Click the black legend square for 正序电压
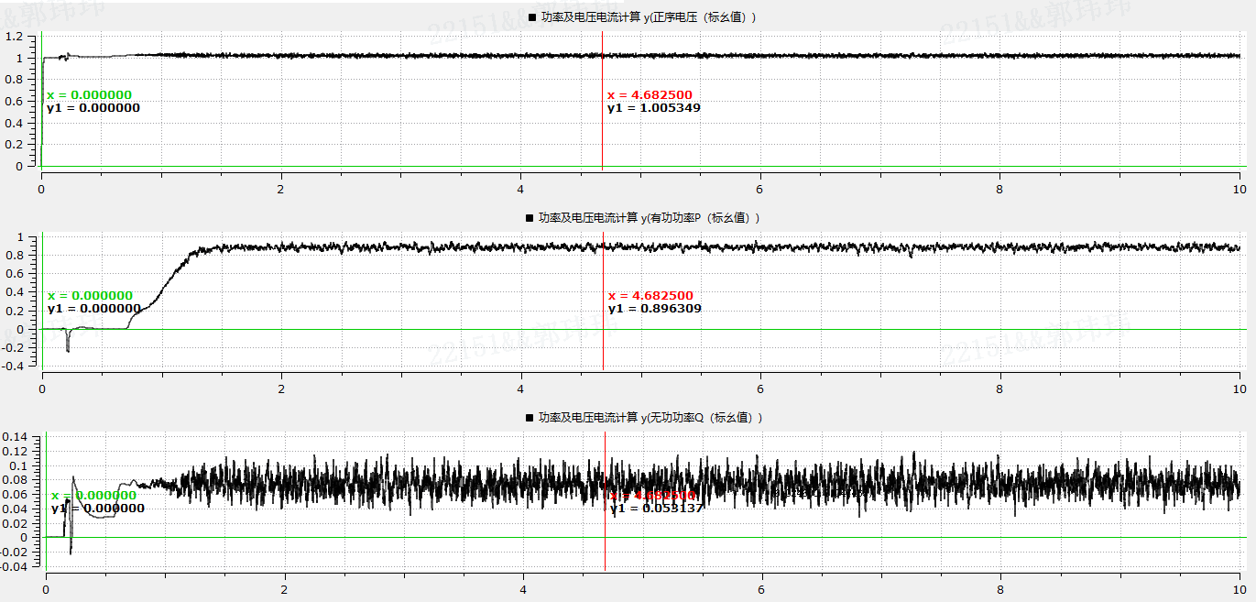This screenshot has width=1256, height=602. (x=532, y=17)
